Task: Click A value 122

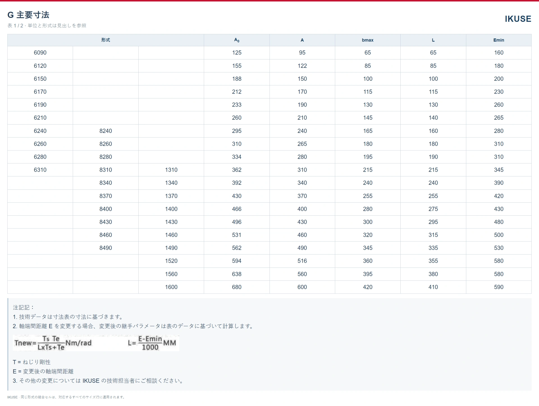Action: pyautogui.click(x=302, y=66)
